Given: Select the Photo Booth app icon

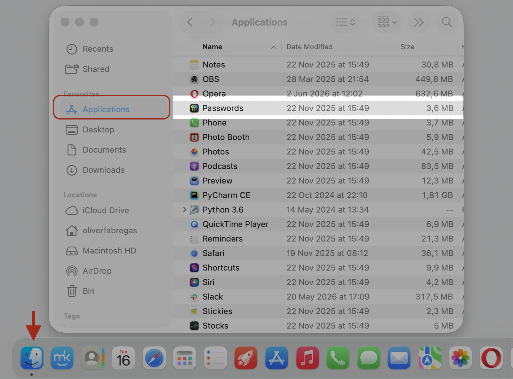Looking at the screenshot, I should 194,137.
